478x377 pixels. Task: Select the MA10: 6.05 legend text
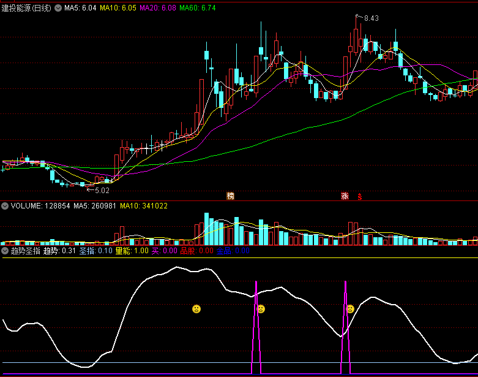tap(118, 8)
